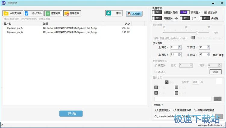Click 删除选中 to delete selected items
This screenshot has width=226, height=128.
click(x=72, y=13)
